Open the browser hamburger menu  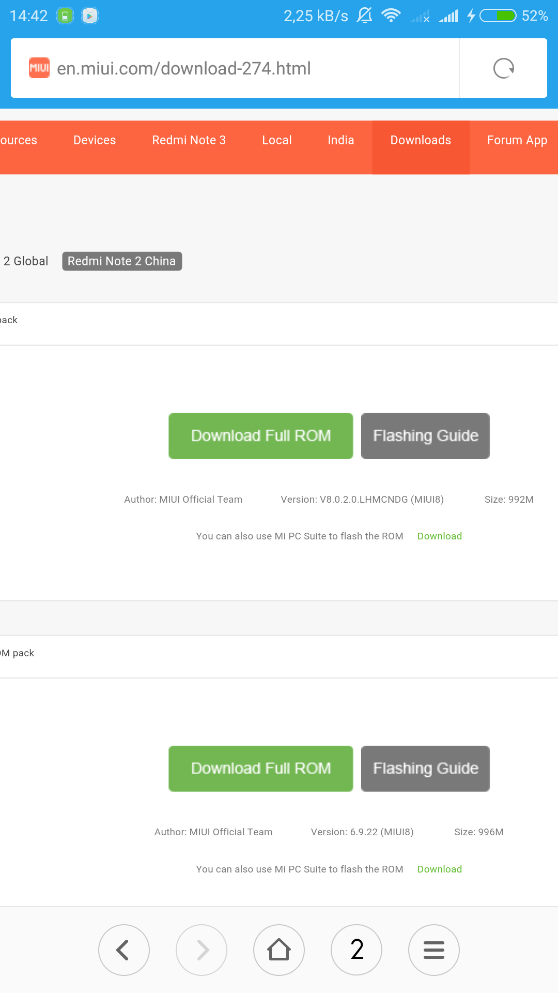click(434, 950)
